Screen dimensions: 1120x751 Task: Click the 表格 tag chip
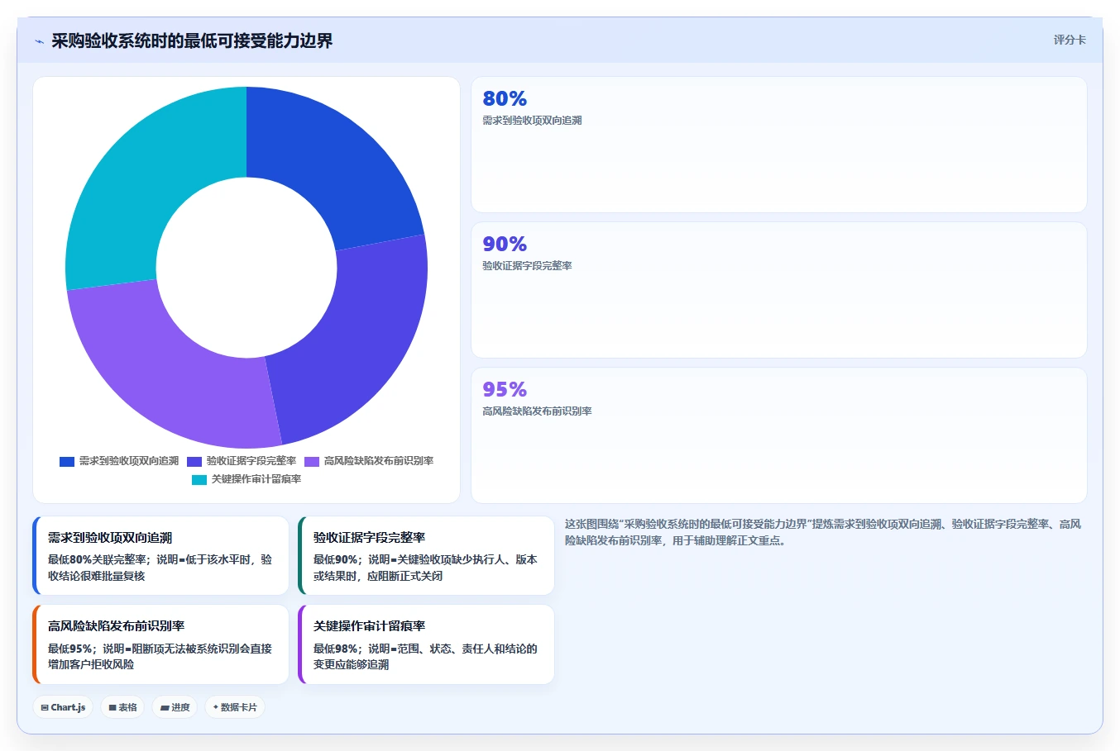point(122,707)
